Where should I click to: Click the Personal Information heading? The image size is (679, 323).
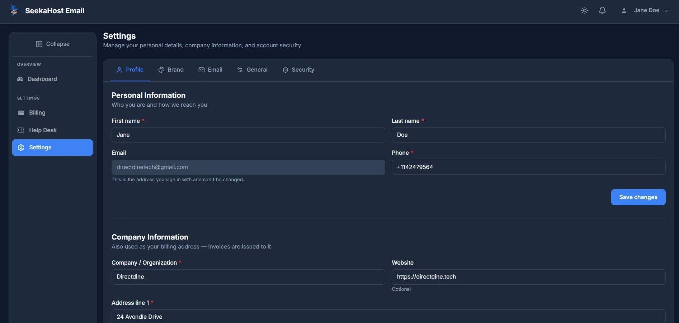pyautogui.click(x=148, y=95)
